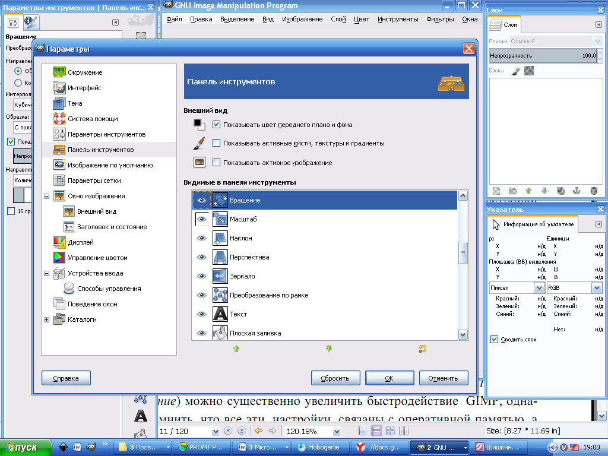Open the Изображение menu

click(x=302, y=19)
